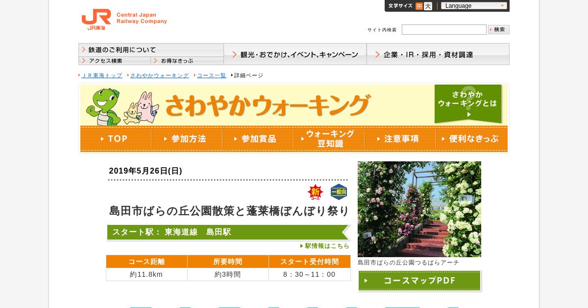Open アクセス検索 submenu item
Screen dimensions: 588x308
[115, 61]
